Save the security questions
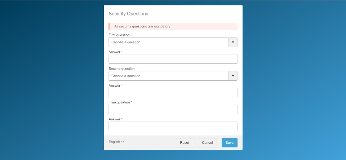 229,143
